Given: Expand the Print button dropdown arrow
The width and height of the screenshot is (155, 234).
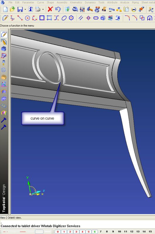Looking at the screenshot, I should pos(43,9).
